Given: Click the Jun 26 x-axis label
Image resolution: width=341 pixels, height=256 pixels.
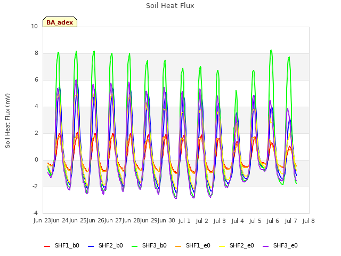Looking at the screenshot, I should (96, 221).
